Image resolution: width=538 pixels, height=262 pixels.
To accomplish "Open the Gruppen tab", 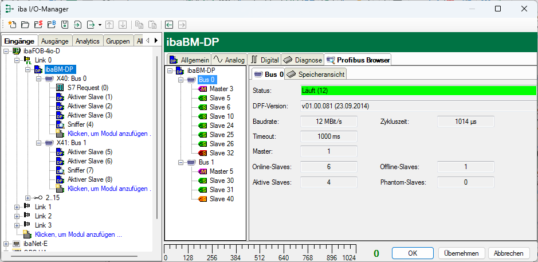I will [118, 41].
